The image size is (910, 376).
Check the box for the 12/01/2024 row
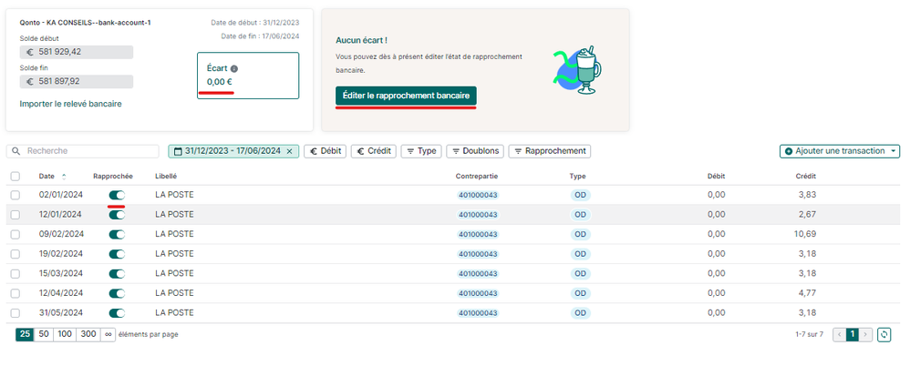point(15,215)
